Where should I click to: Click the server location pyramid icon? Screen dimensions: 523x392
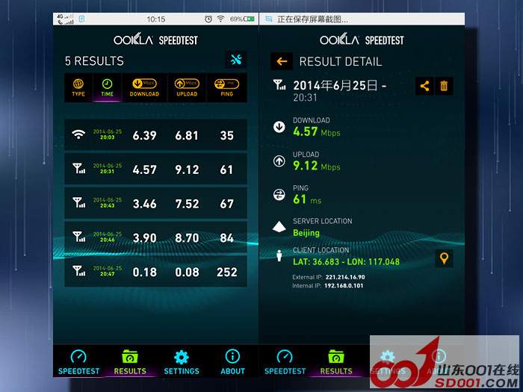279,227
